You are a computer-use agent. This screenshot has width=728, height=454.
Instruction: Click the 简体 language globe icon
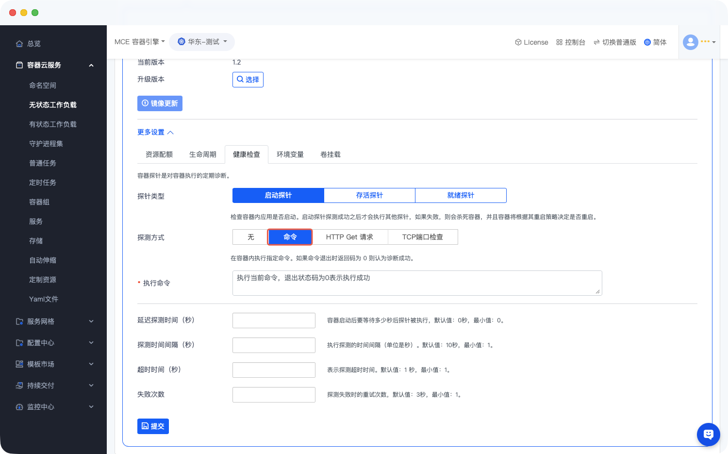tap(647, 42)
